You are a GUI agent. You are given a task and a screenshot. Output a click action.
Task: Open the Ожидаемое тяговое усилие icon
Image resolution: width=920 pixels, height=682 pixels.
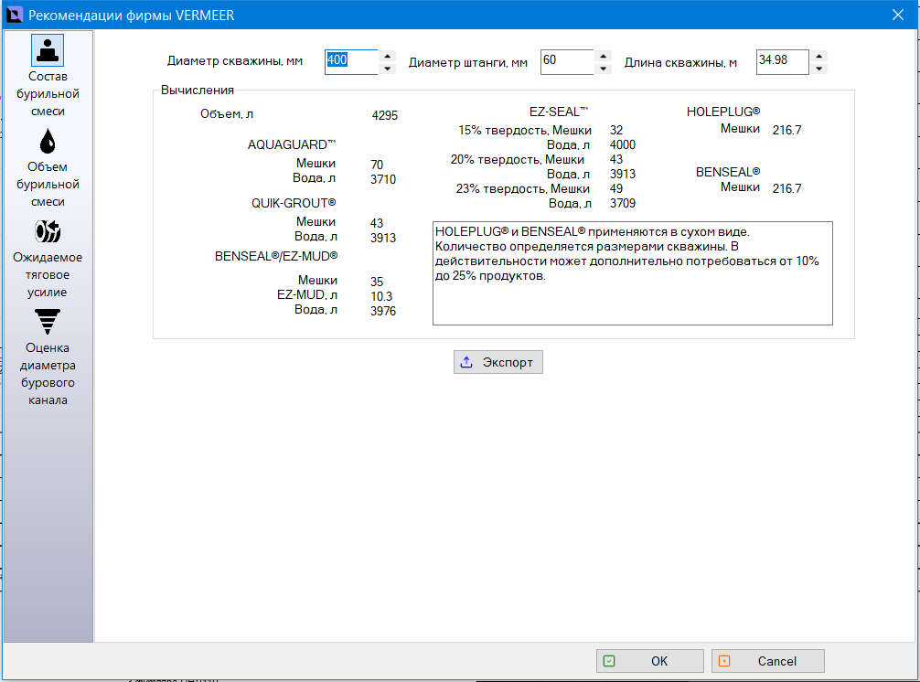pos(48,231)
